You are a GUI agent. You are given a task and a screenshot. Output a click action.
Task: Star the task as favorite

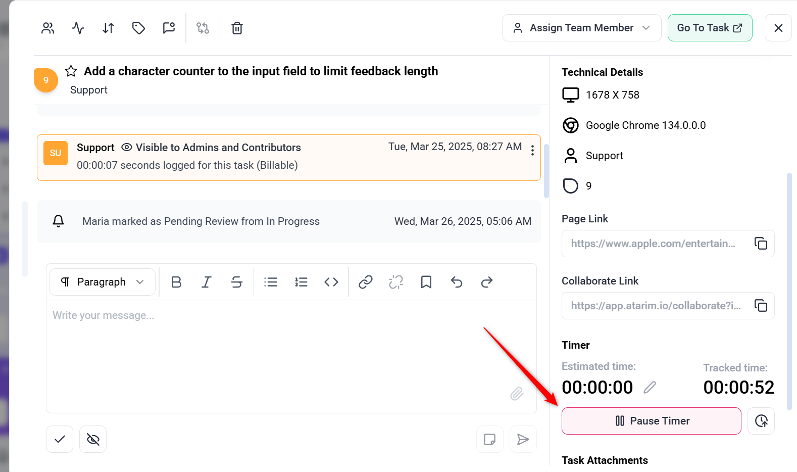click(71, 71)
